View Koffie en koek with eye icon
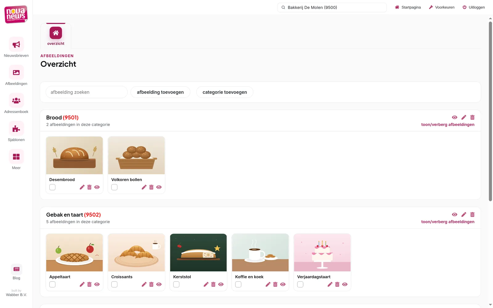493x308 pixels. (283, 285)
